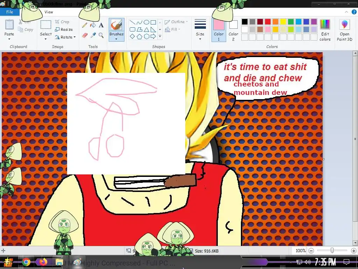The height and width of the screenshot is (269, 358).
Task: Expand the Paste dropdown arrow
Action: [9, 39]
